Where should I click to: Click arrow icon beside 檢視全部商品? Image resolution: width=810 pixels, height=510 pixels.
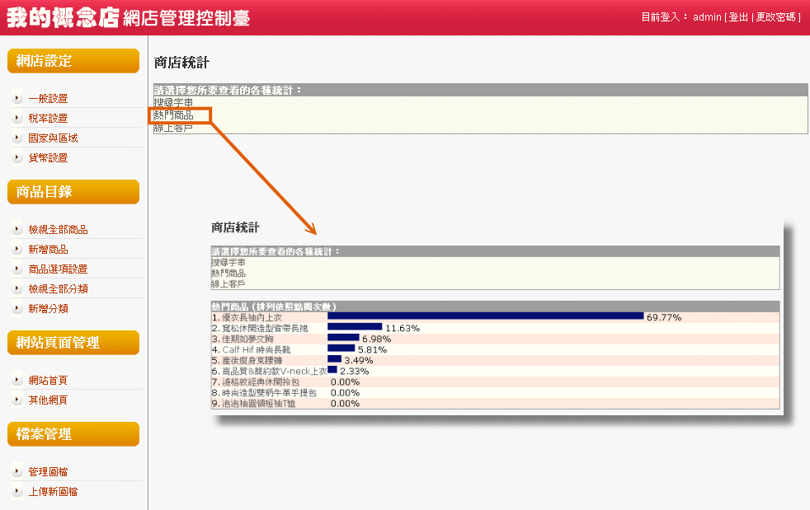pyautogui.click(x=16, y=229)
